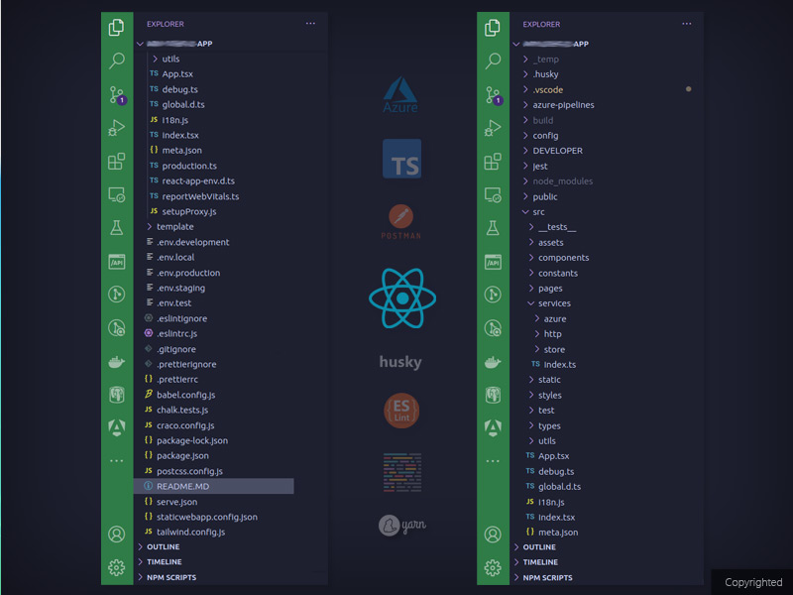Open Search in the left panel's activity bar

pyautogui.click(x=117, y=60)
